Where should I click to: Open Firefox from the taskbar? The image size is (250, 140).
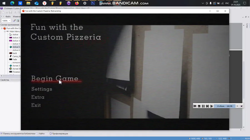pyautogui.click(x=77, y=3)
